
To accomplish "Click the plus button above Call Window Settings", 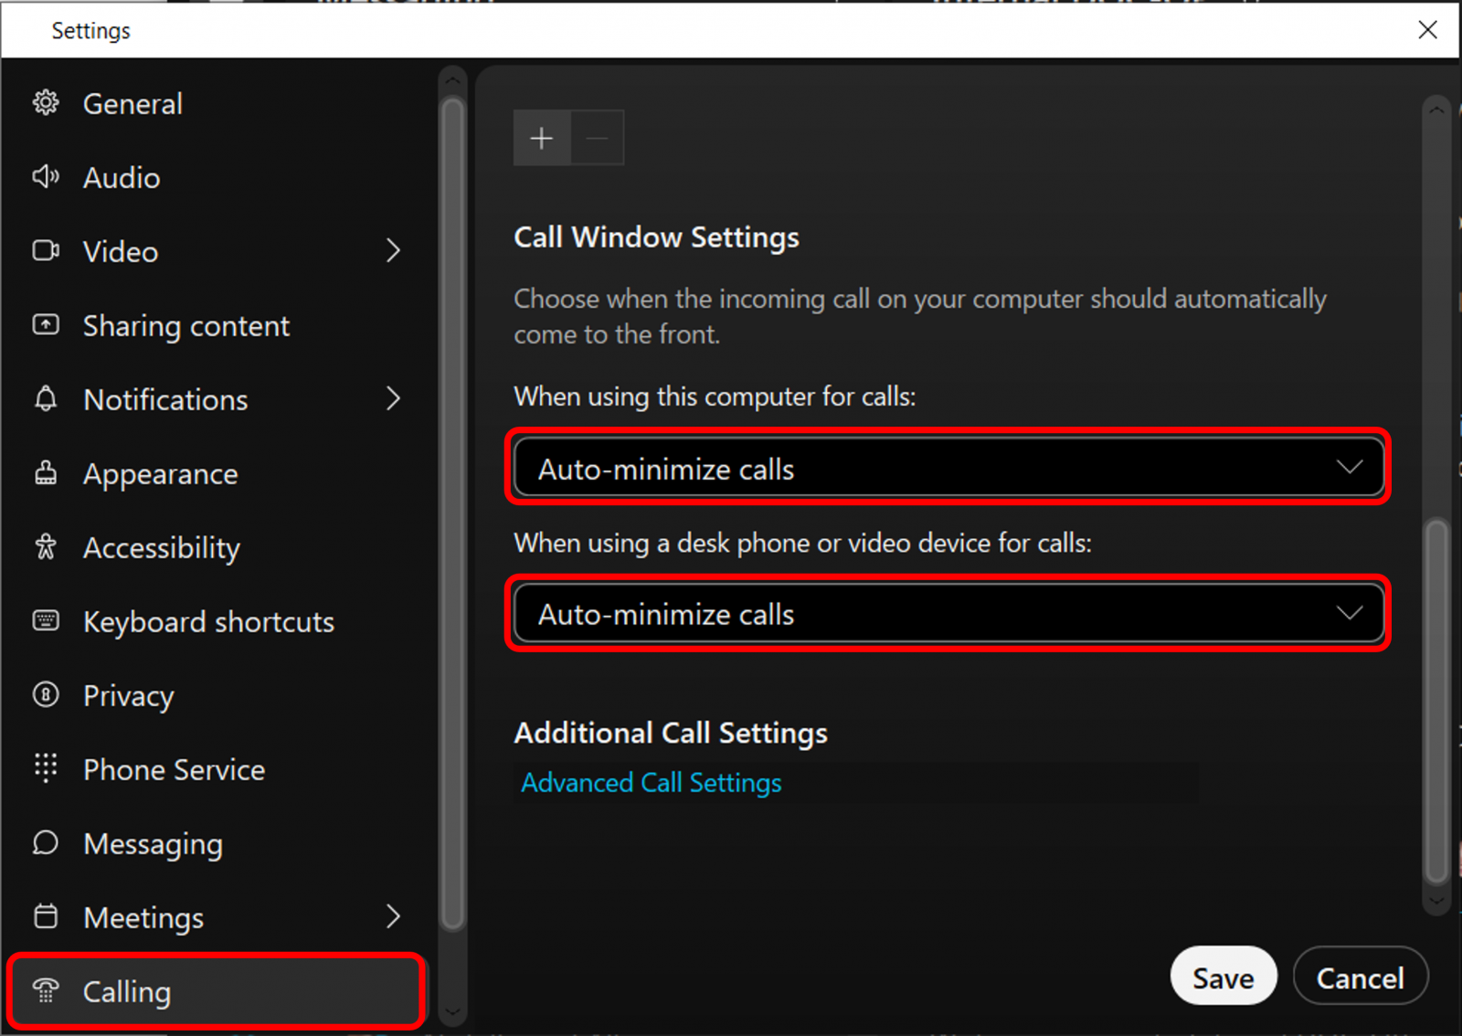I will 541,137.
